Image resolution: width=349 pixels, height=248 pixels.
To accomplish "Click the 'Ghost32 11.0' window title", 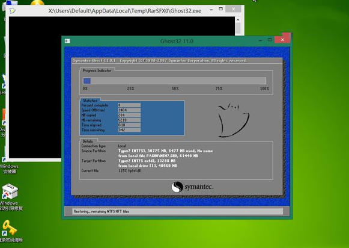I will pos(177,42).
